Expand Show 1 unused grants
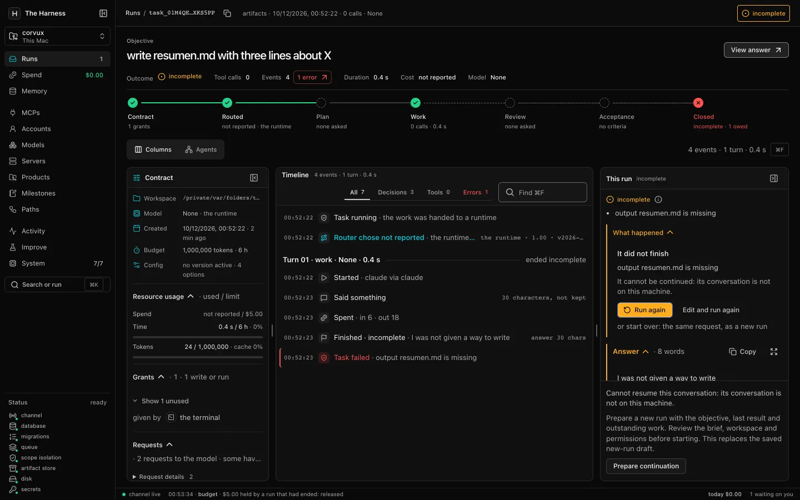Image resolution: width=800 pixels, height=500 pixels. pyautogui.click(x=161, y=401)
